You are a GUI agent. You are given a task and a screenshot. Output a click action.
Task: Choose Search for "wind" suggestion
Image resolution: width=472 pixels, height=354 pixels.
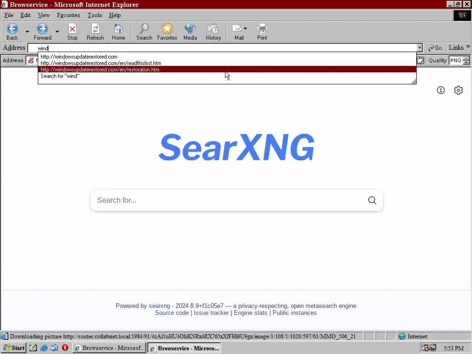[x=227, y=76]
